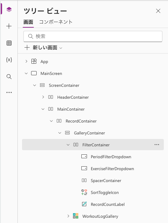The image size is (168, 223).
Task: Open FilterContainer more options ellipsis
Action: click(156, 145)
